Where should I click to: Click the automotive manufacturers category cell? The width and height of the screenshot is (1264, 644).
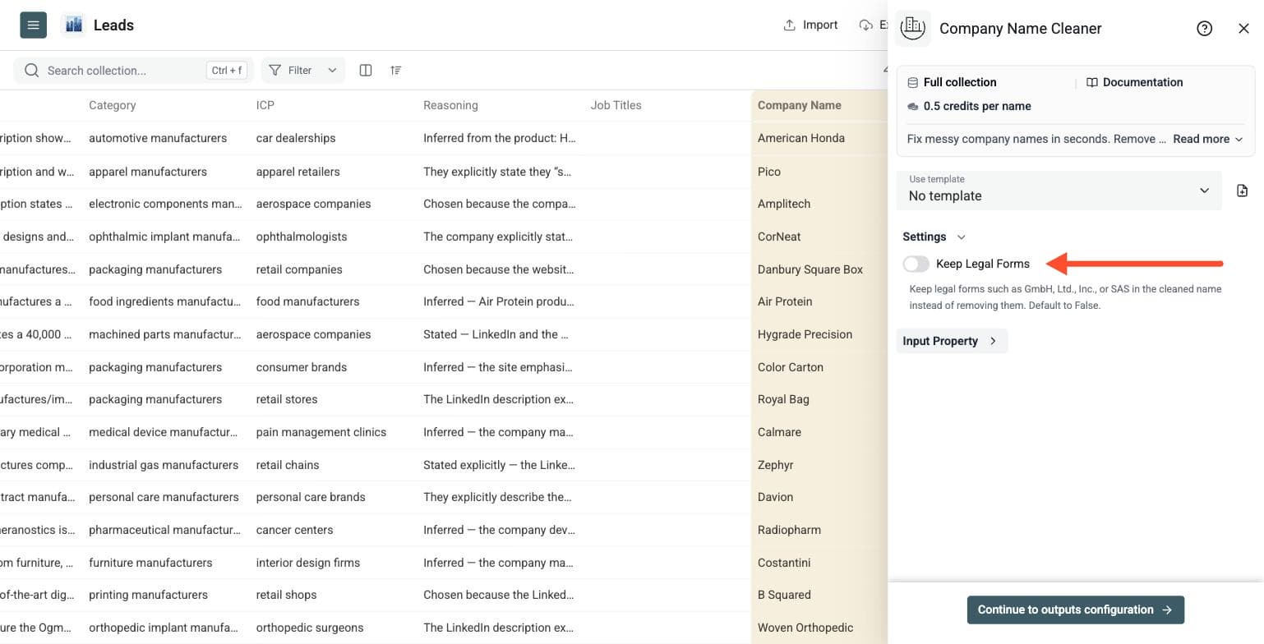tap(158, 138)
